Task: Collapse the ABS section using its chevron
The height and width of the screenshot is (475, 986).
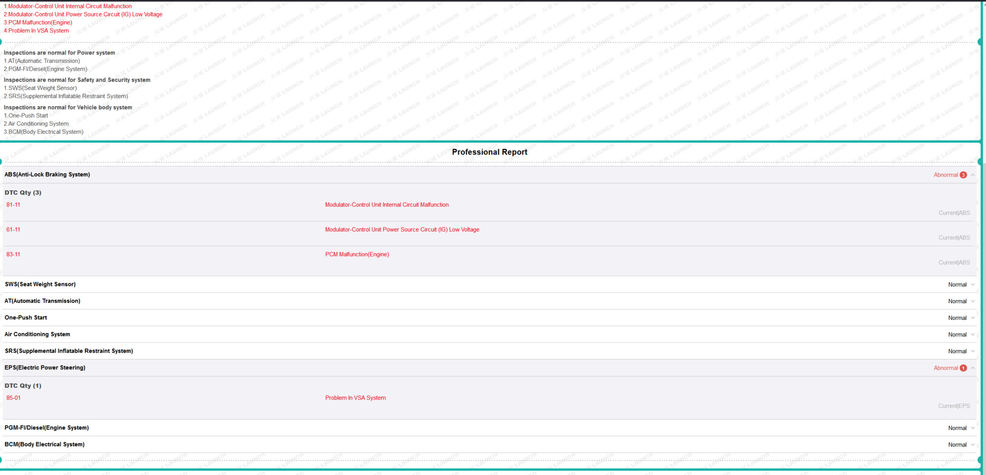Action: point(973,175)
